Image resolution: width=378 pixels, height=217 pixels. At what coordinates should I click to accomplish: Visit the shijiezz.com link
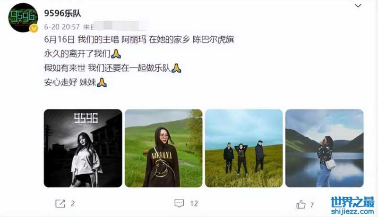pyautogui.click(x=352, y=211)
